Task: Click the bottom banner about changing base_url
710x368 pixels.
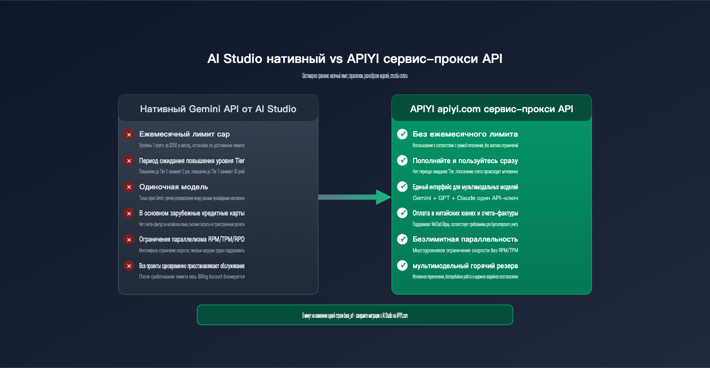Action: tap(355, 315)
